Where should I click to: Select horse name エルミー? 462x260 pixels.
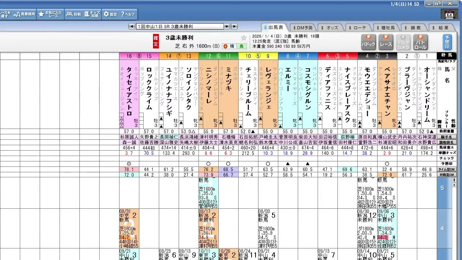click(x=288, y=79)
